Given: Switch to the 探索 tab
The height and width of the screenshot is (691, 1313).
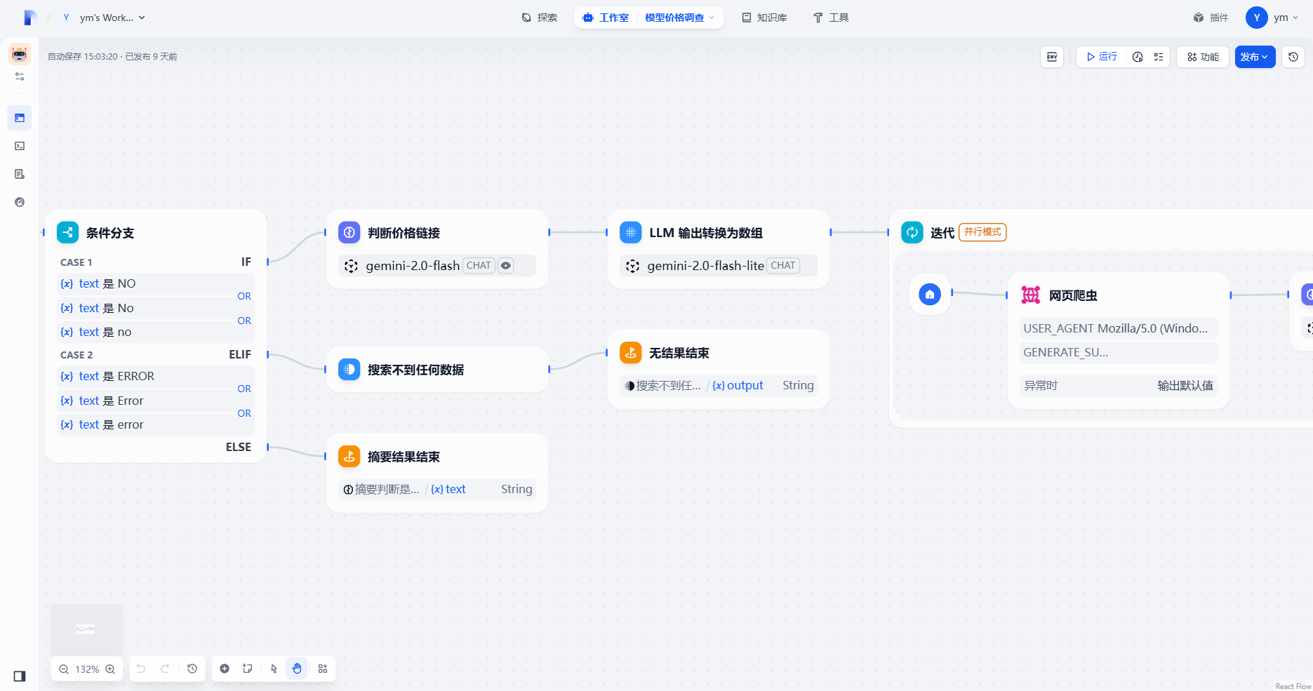Looking at the screenshot, I should point(539,18).
